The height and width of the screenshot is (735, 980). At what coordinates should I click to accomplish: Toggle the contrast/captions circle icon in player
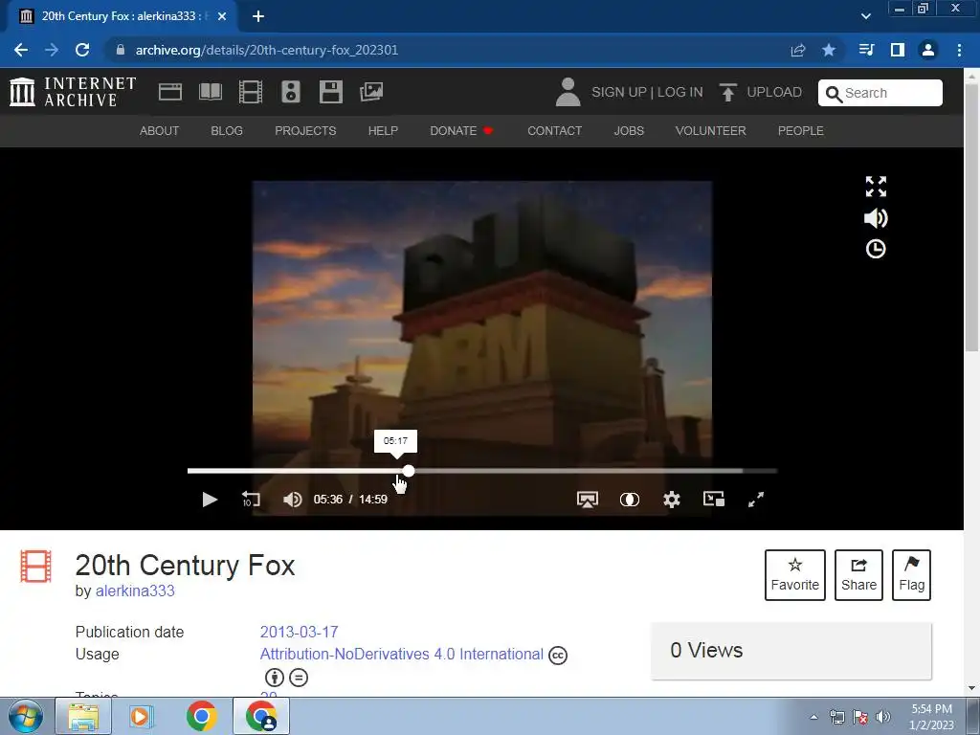[x=630, y=500]
